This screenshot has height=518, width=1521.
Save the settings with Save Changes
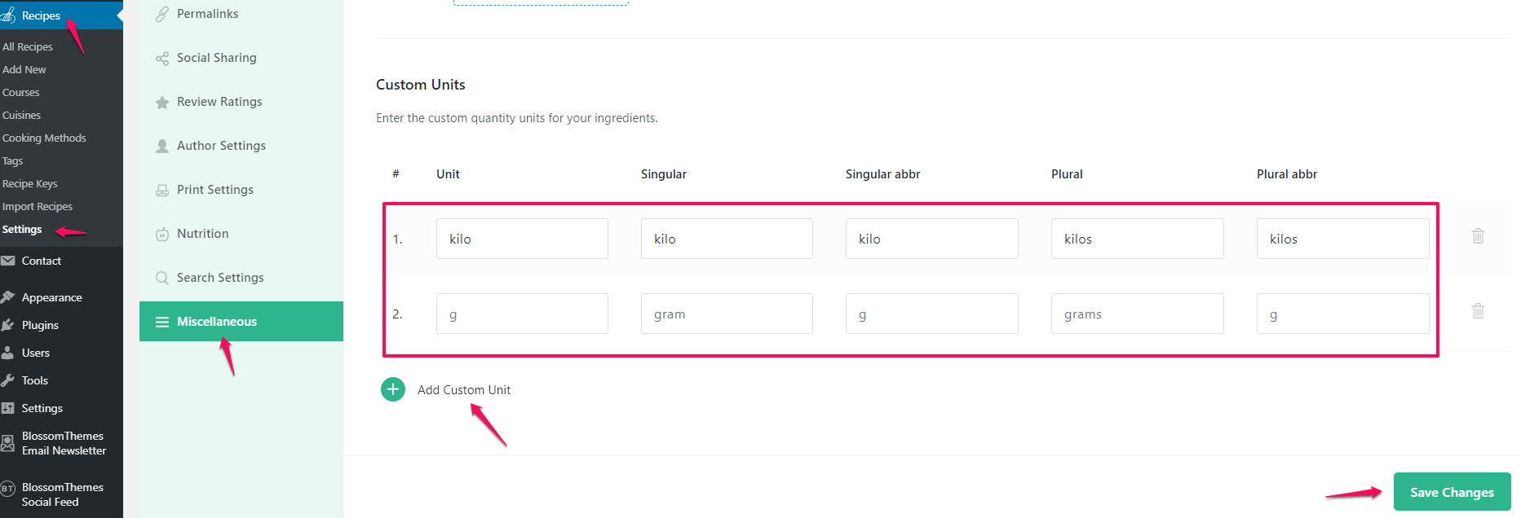point(1452,492)
